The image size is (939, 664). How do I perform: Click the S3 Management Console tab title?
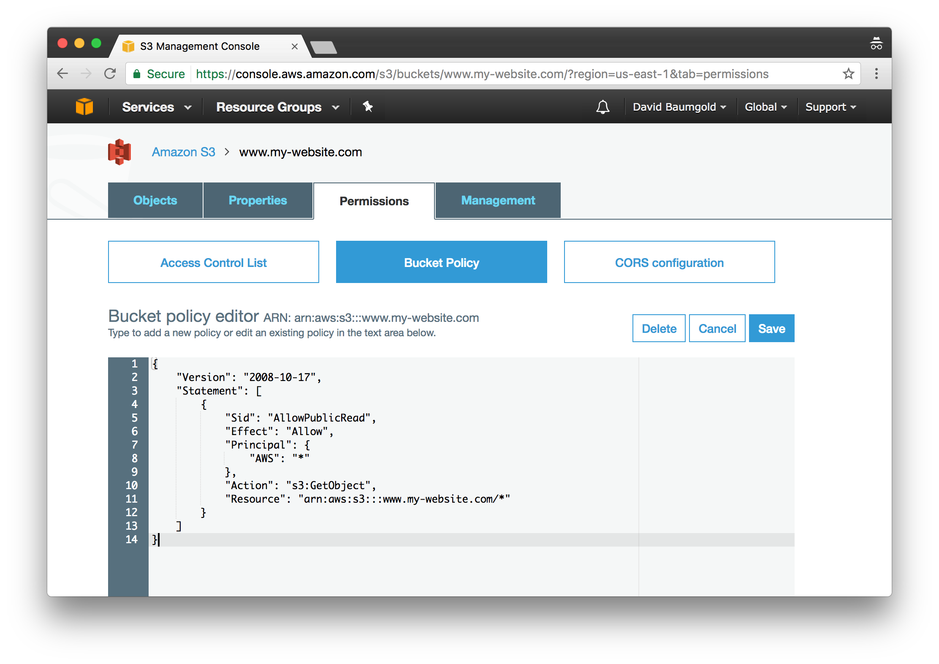click(200, 46)
